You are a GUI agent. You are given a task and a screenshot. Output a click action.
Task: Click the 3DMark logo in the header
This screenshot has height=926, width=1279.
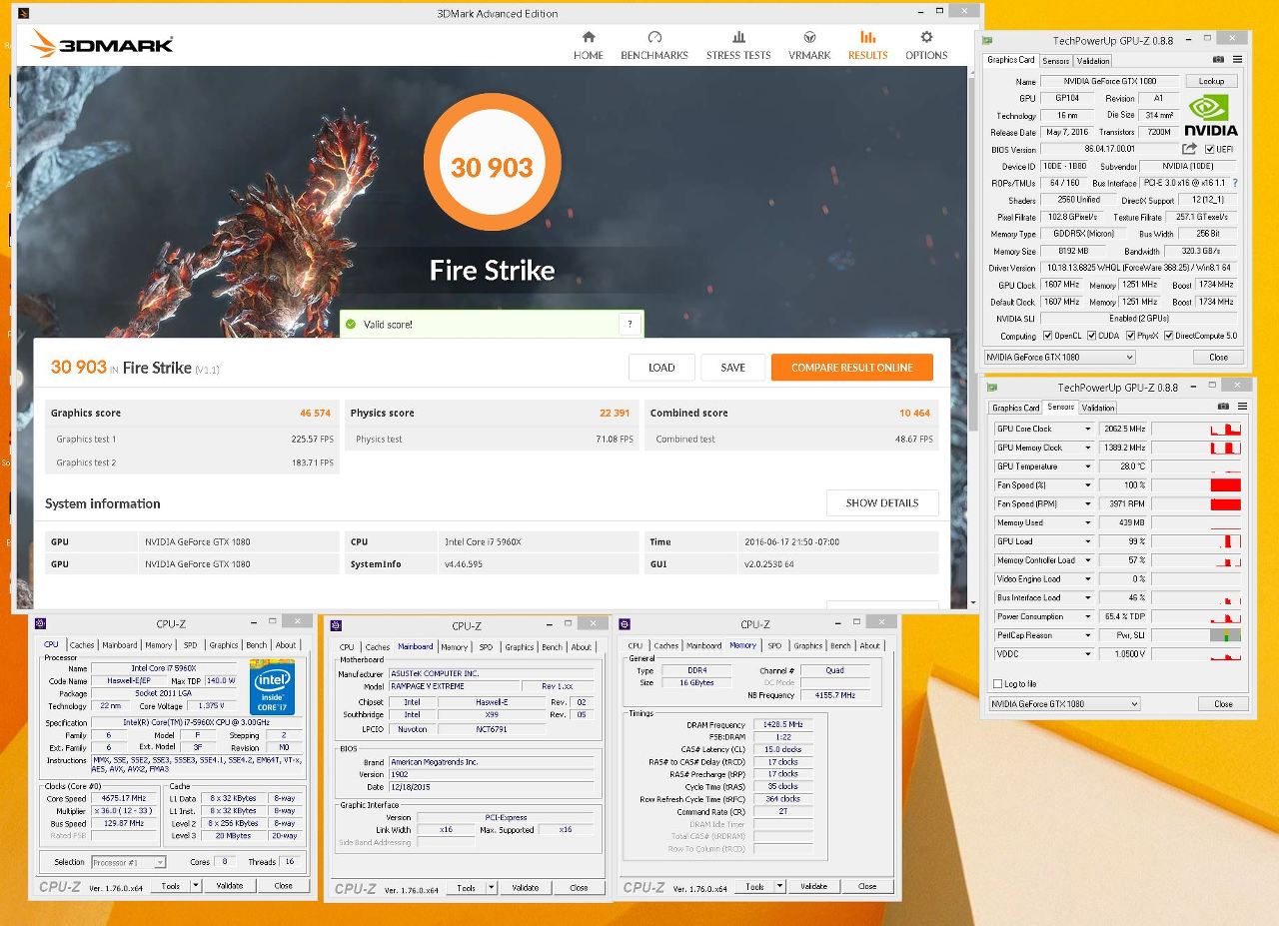coord(102,44)
